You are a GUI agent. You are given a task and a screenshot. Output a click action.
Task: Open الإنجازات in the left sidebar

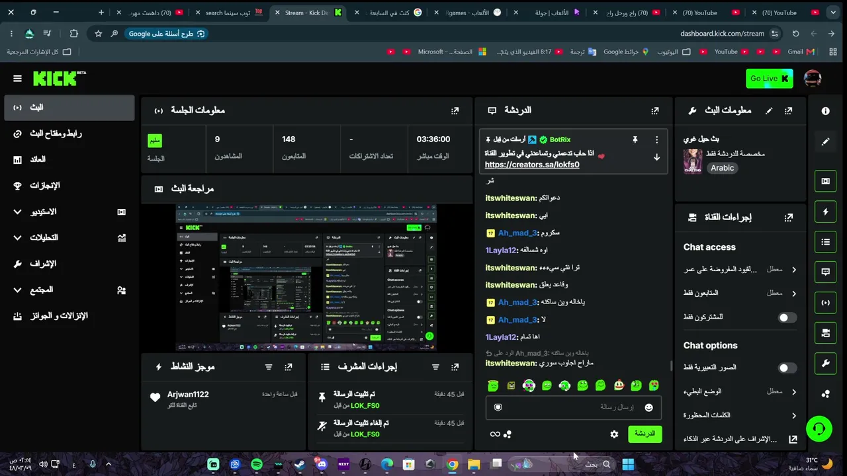coord(69,186)
